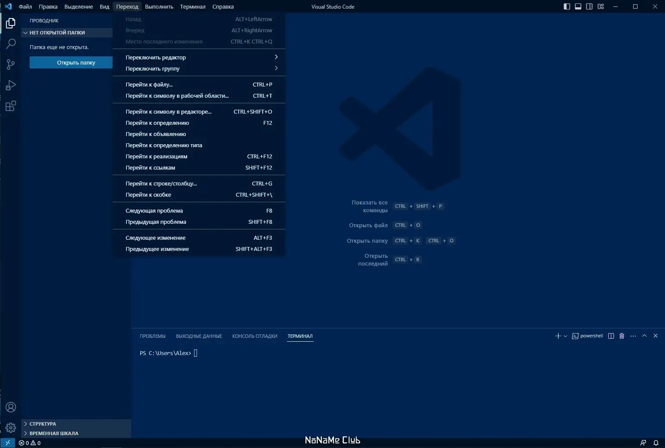Open the notifications bell
The height and width of the screenshot is (448, 665).
click(656, 443)
